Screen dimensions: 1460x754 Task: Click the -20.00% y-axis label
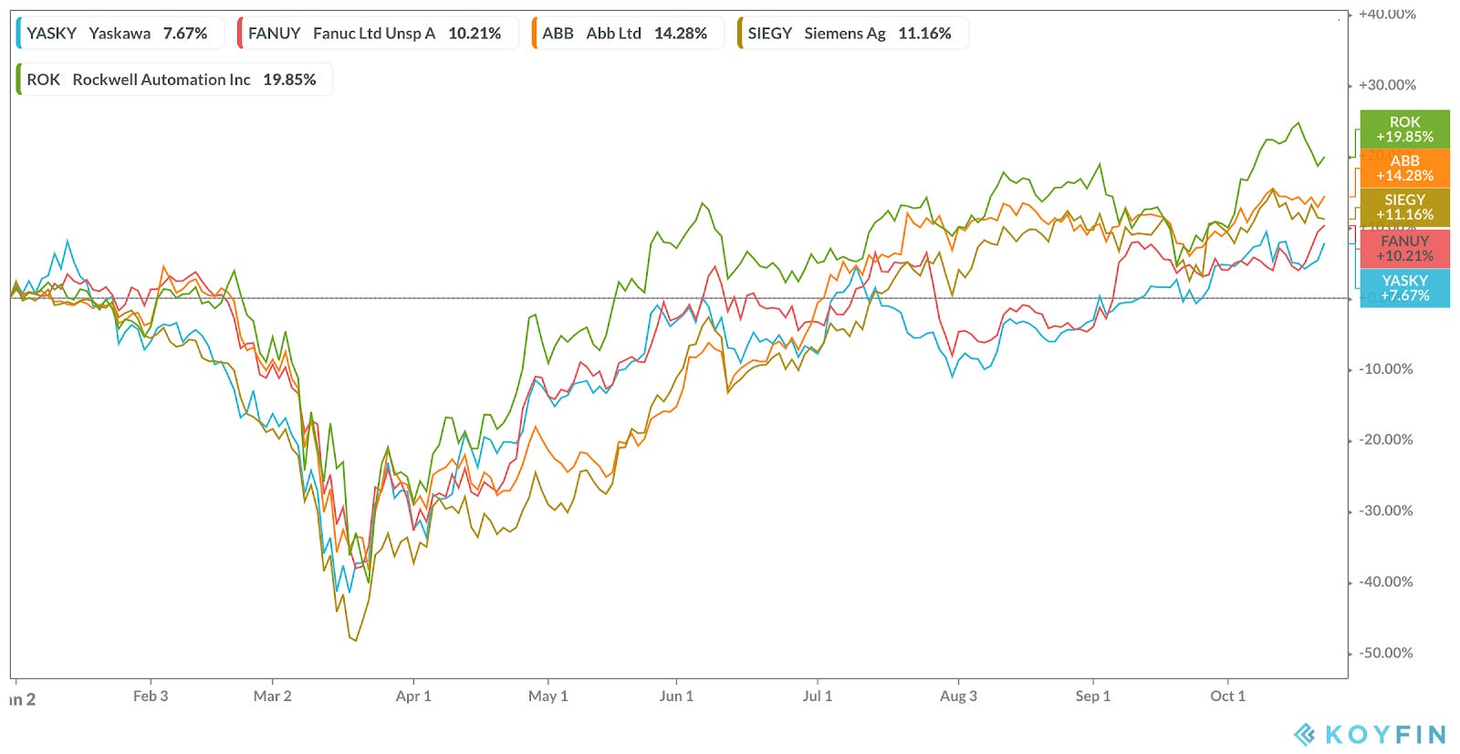1386,439
